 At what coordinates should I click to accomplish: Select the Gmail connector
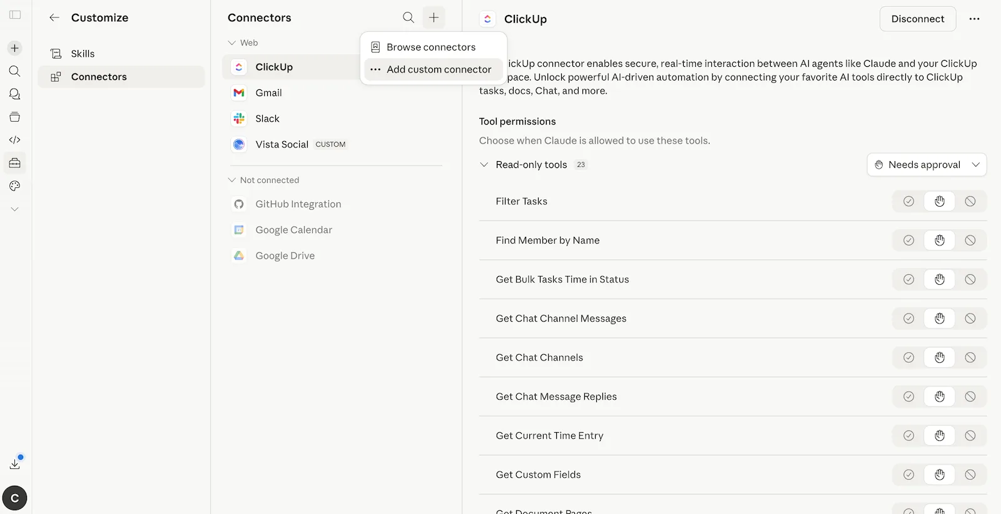pos(335,92)
